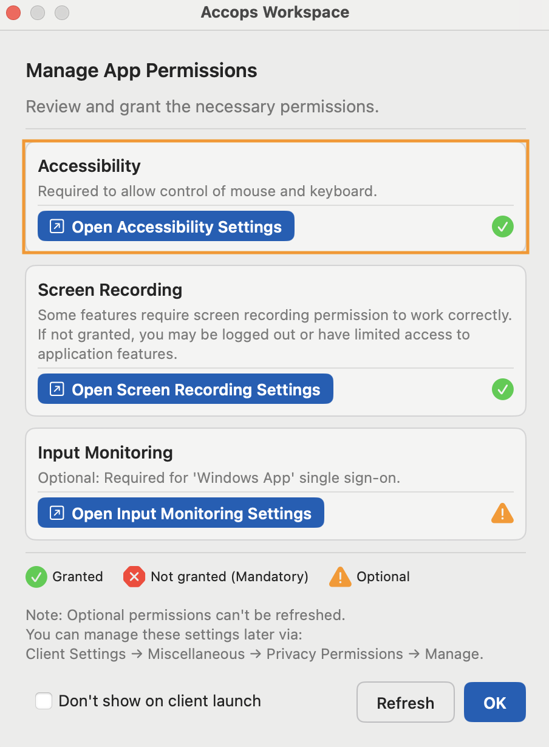Viewport: 549px width, 747px height.
Task: Close the Accops Workspace window
Action: click(x=13, y=12)
